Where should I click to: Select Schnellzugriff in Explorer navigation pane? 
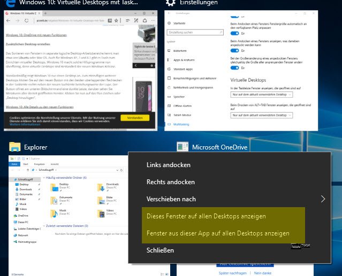coord(25,179)
